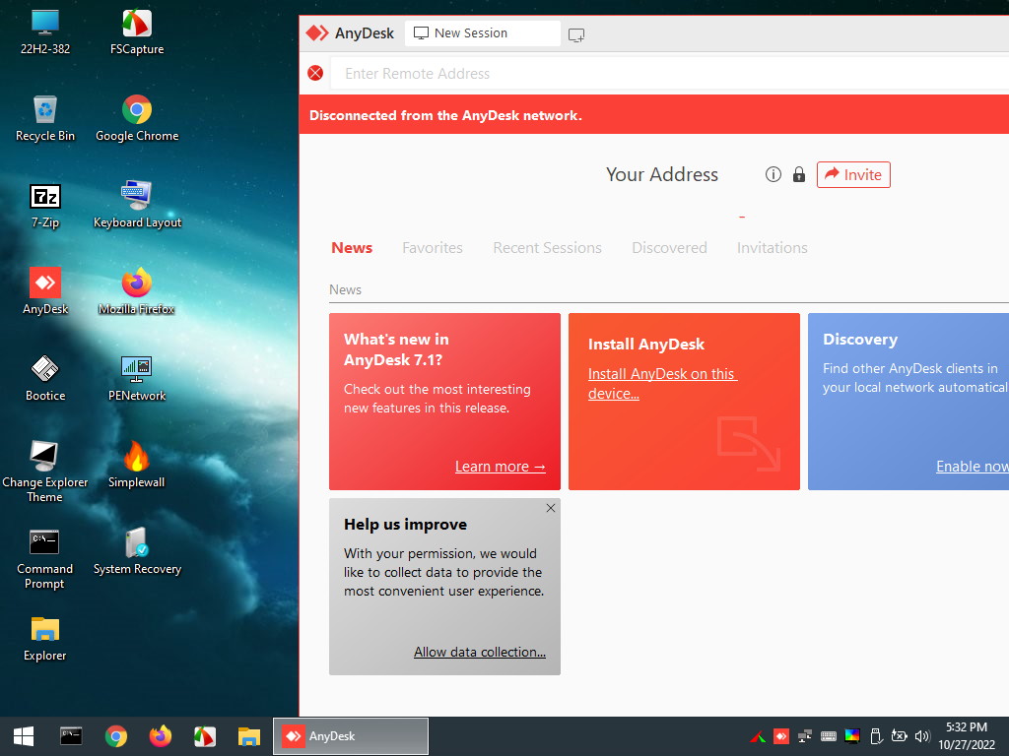This screenshot has height=756, width=1009.
Task: Click the Invite button
Action: pos(853,175)
